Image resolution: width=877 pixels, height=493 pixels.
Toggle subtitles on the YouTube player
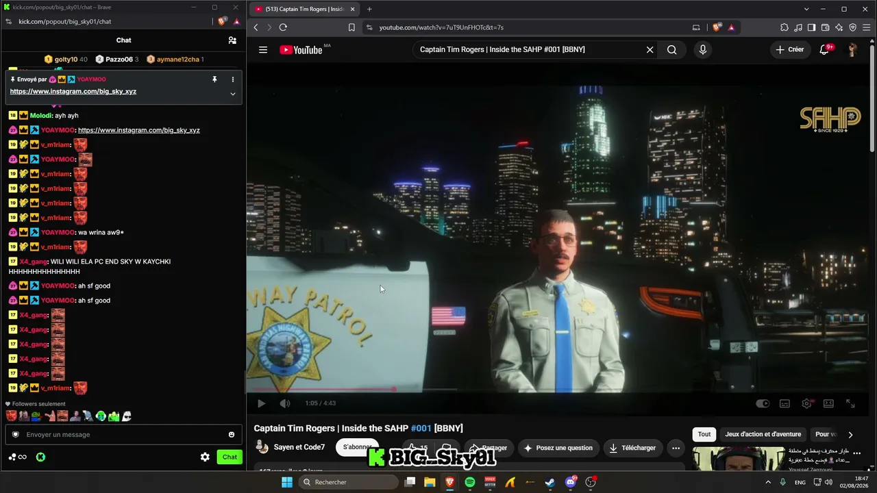click(785, 403)
